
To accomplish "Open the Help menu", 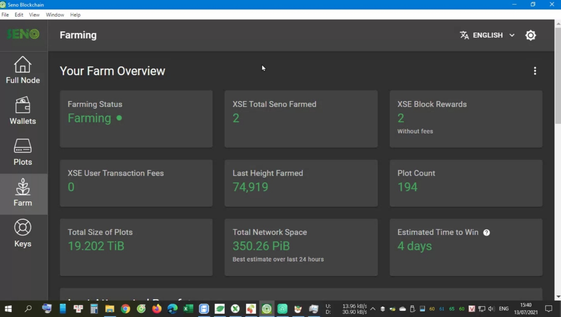I will 75,15.
